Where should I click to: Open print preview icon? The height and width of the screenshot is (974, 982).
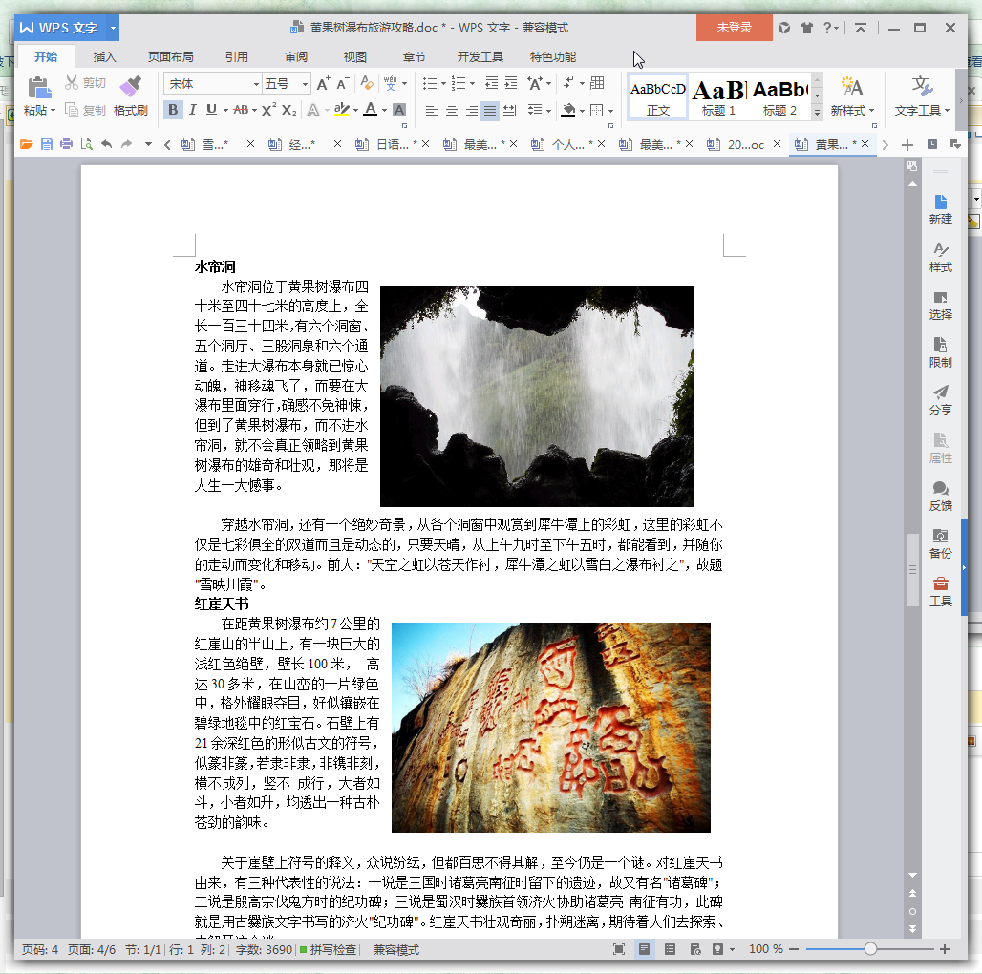(x=86, y=144)
